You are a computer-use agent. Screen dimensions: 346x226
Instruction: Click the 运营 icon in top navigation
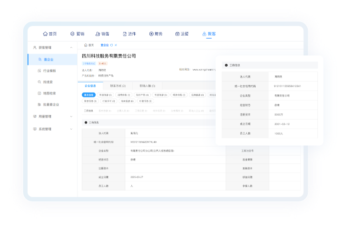[178, 34]
